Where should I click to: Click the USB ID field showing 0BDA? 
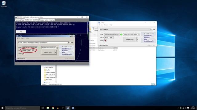tap(107, 37)
